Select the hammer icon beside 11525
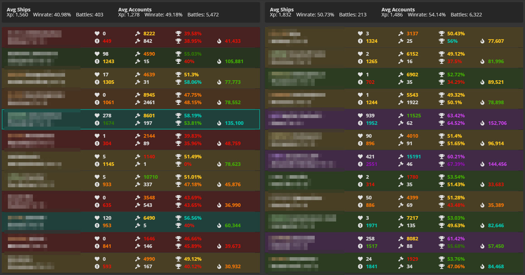525x275 pixels. (x=401, y=116)
